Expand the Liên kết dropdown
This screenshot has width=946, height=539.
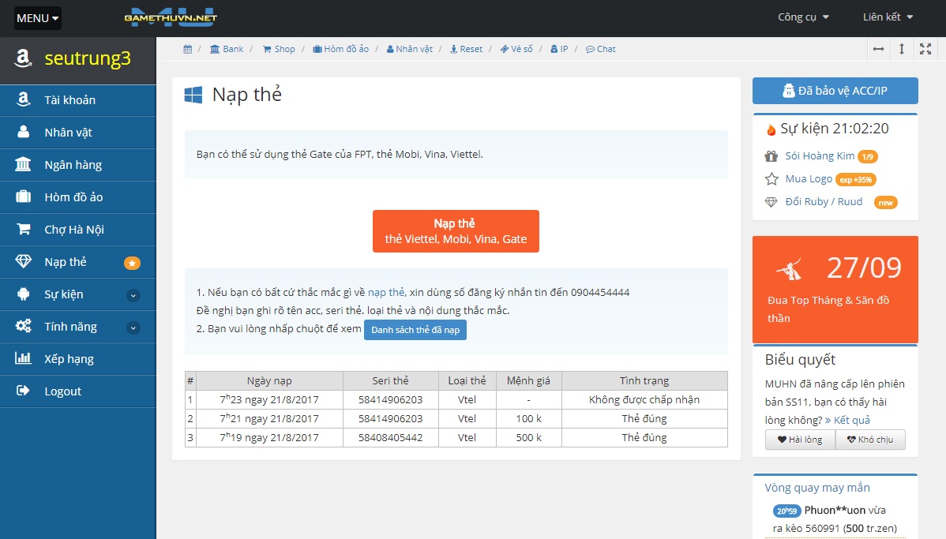888,17
